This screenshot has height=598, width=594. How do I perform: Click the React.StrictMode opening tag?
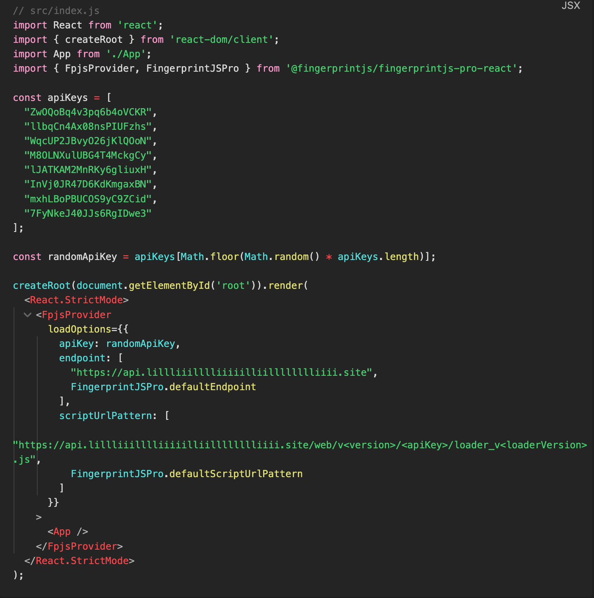pos(77,300)
